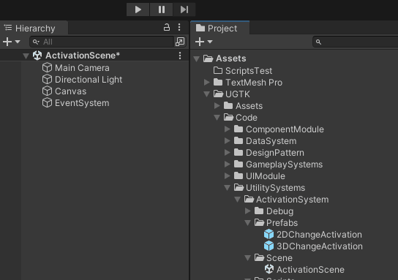Select the Scene folder icon
The height and width of the screenshot is (280, 398).
[259, 257]
